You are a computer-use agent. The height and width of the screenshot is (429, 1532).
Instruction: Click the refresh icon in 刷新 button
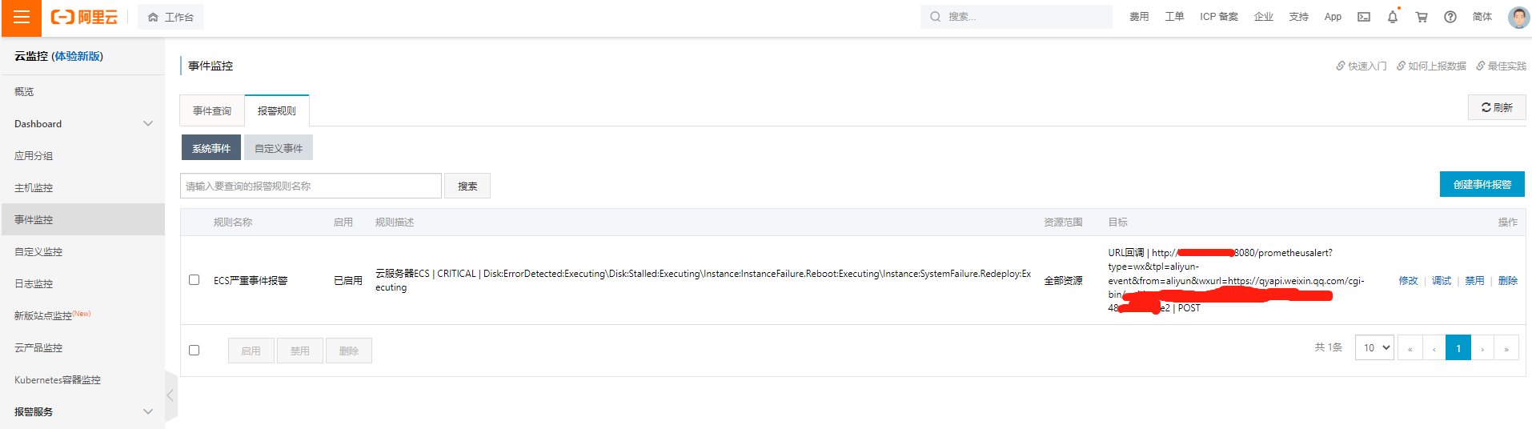(x=1486, y=107)
